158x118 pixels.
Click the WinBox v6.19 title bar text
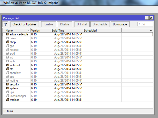pos(31,3)
